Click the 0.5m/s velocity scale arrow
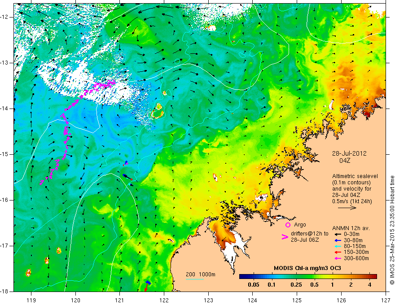 pyautogui.click(x=347, y=208)
